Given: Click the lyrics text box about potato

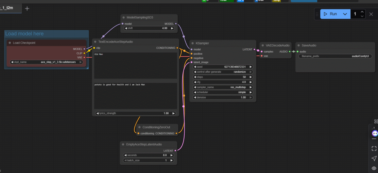Looking at the screenshot, I should [x=135, y=96].
